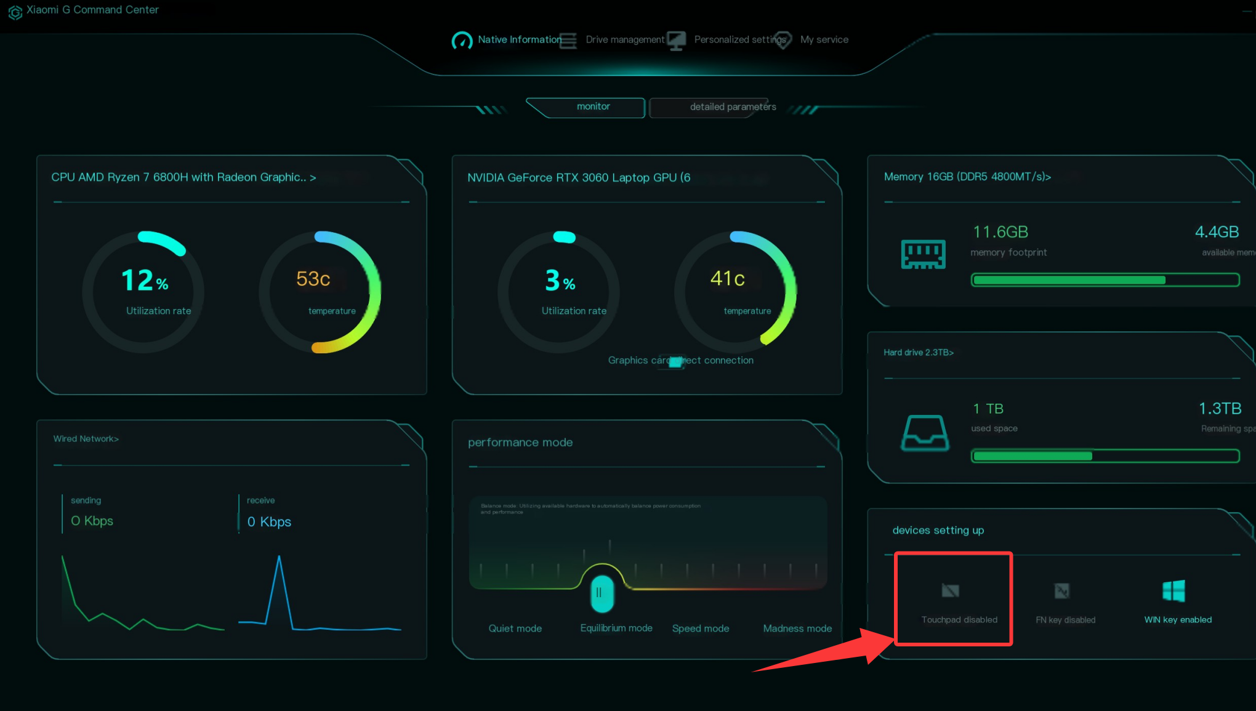Switch to detailed parameters sub-tab
The width and height of the screenshot is (1256, 711).
pos(709,107)
